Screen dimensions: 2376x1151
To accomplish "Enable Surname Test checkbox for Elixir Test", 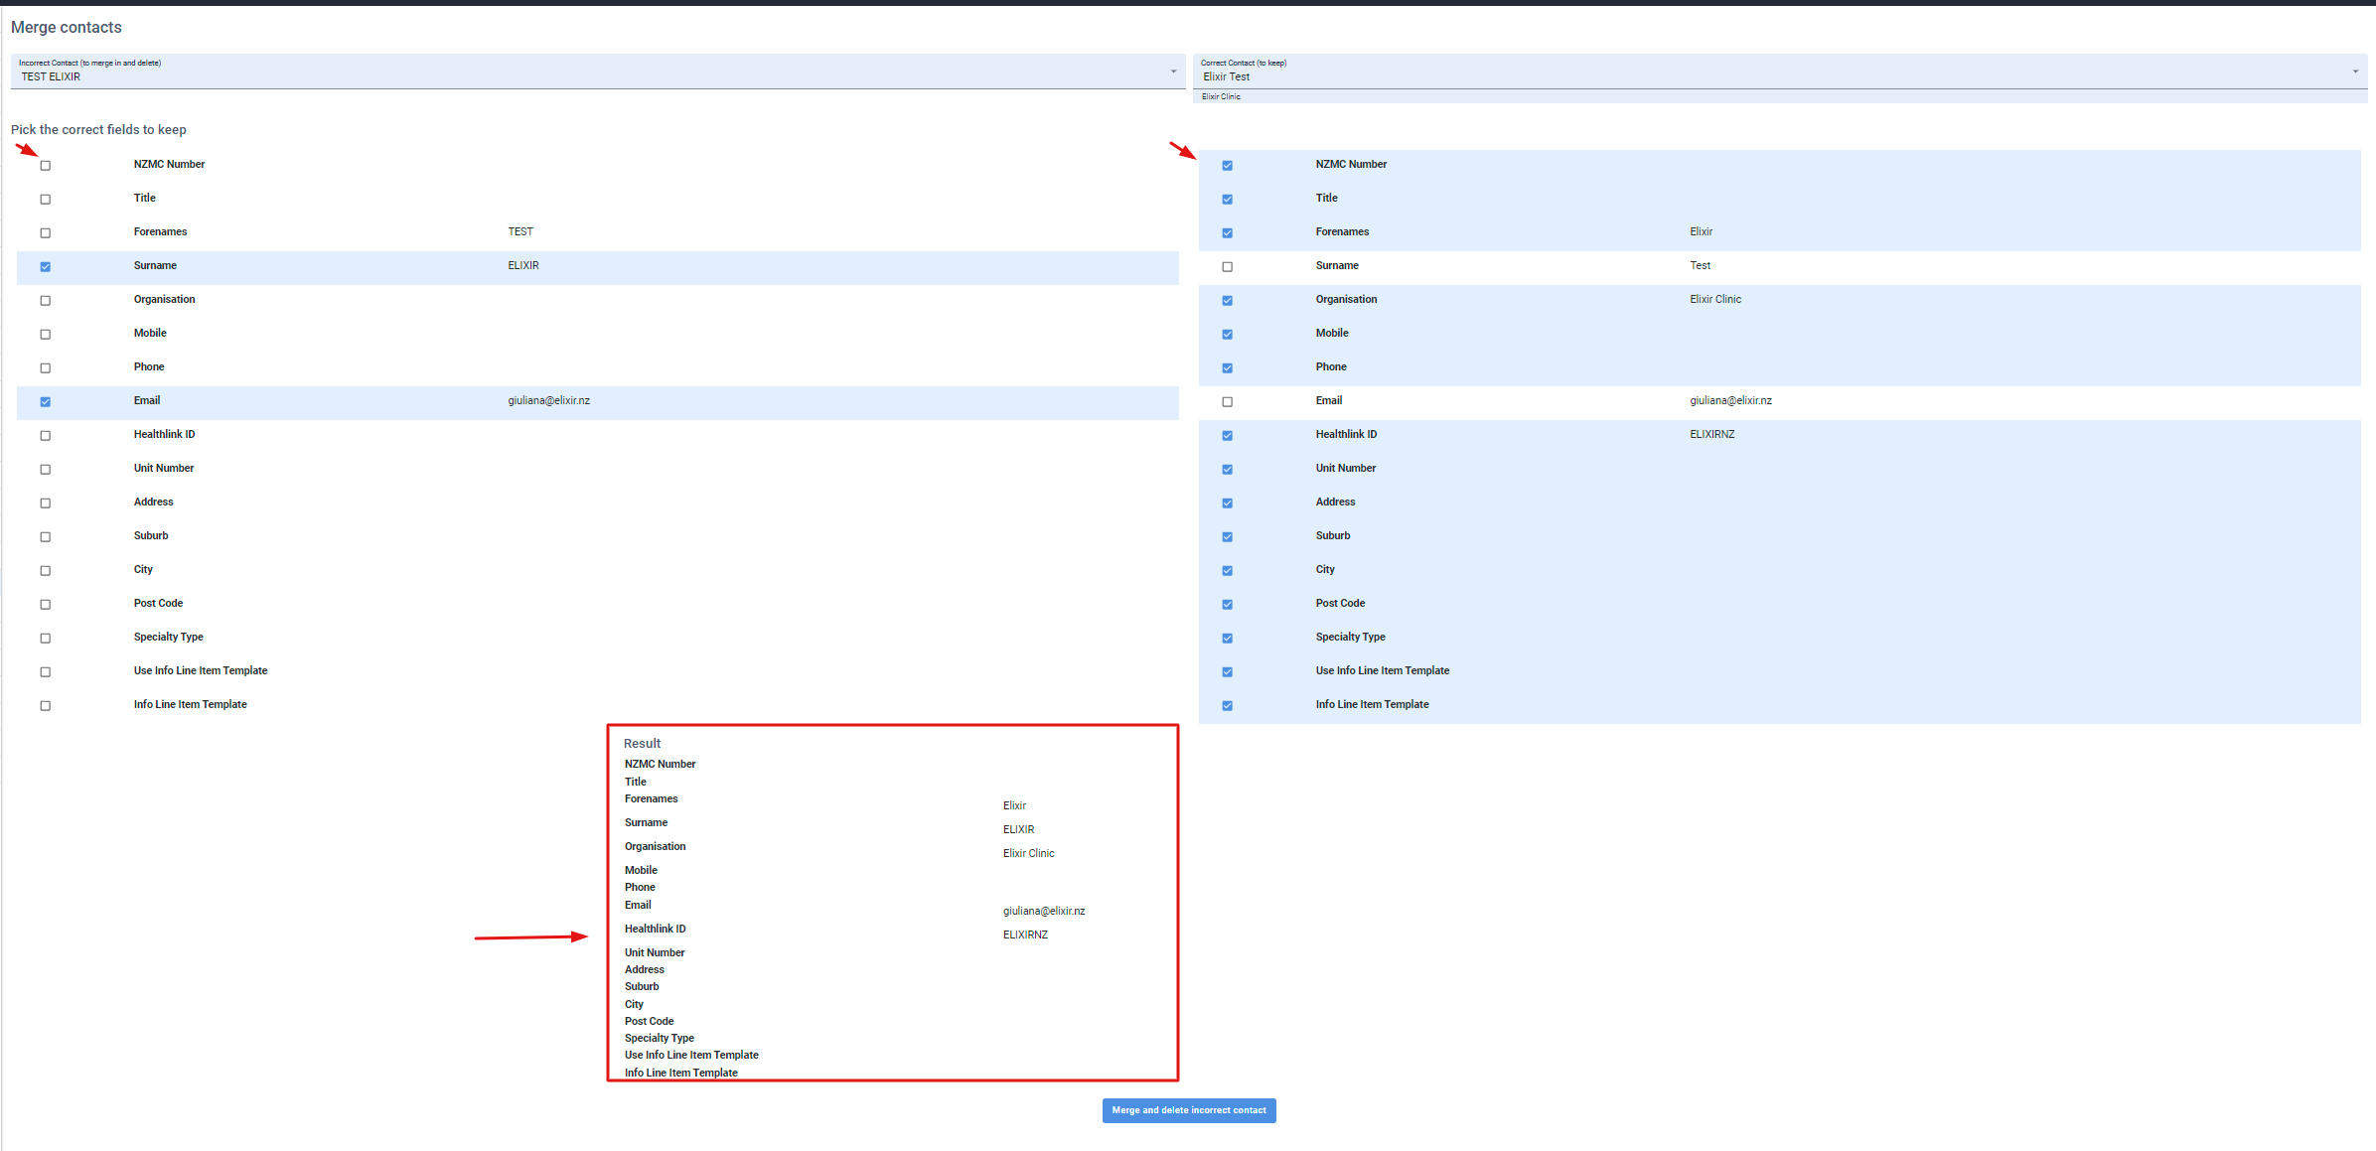I will 1227,266.
